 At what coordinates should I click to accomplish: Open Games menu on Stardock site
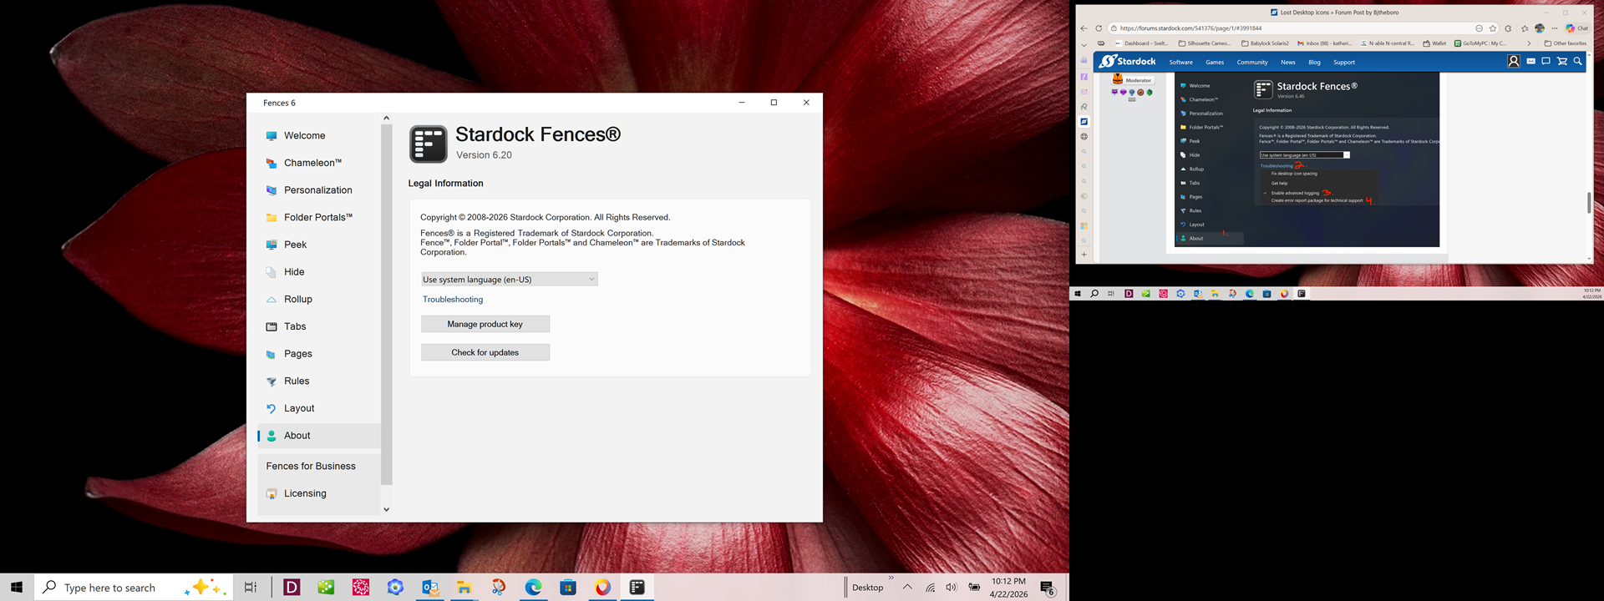click(x=1215, y=62)
